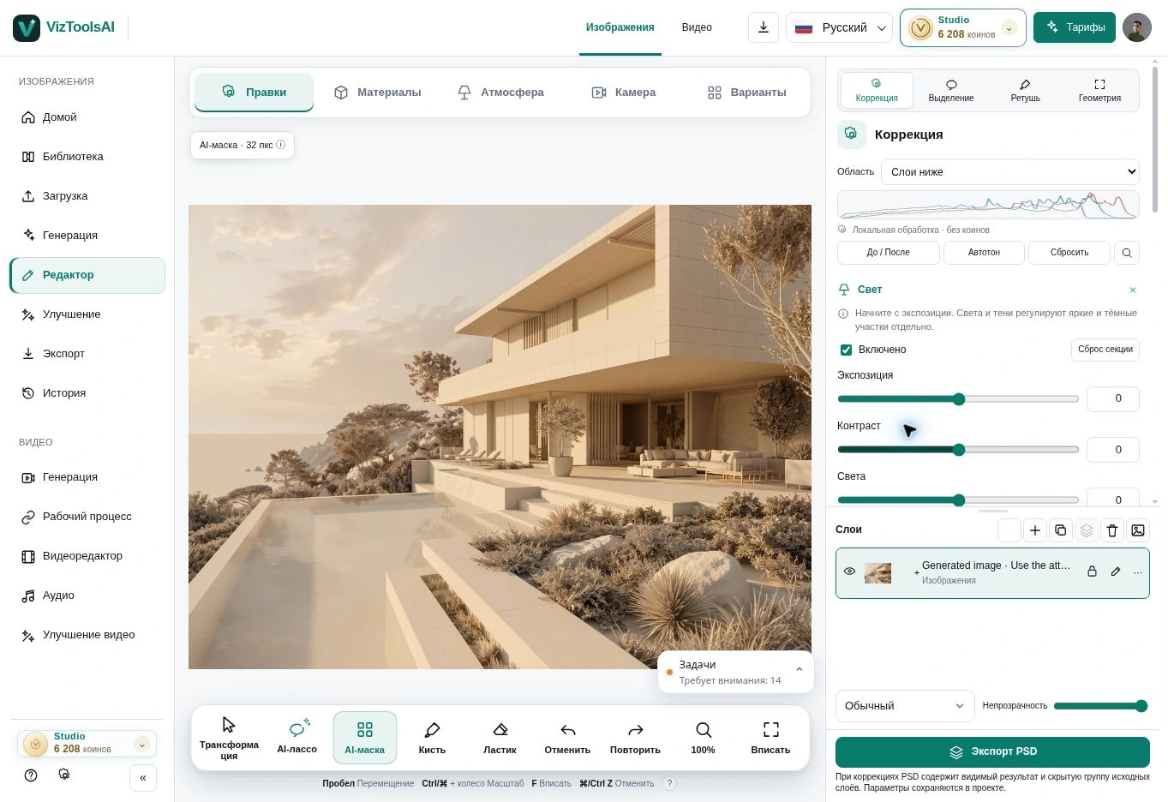Viewport: 1168px width, 802px height.
Task: Click the image icon in Слои header
Action: [x=1138, y=530]
